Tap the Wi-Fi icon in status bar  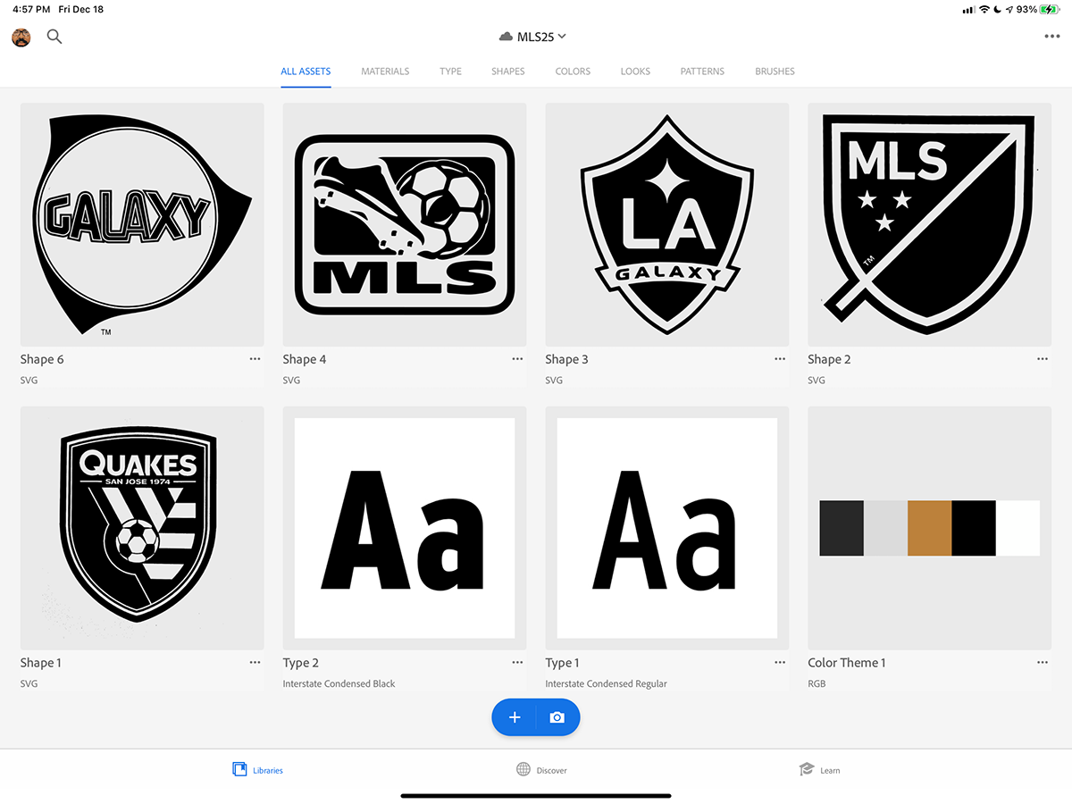[x=984, y=9]
